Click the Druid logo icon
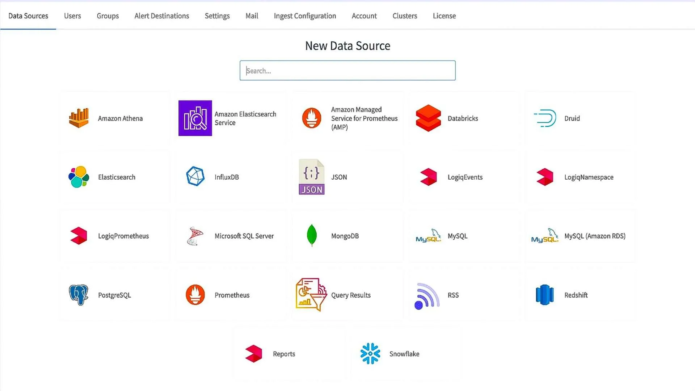 545,118
